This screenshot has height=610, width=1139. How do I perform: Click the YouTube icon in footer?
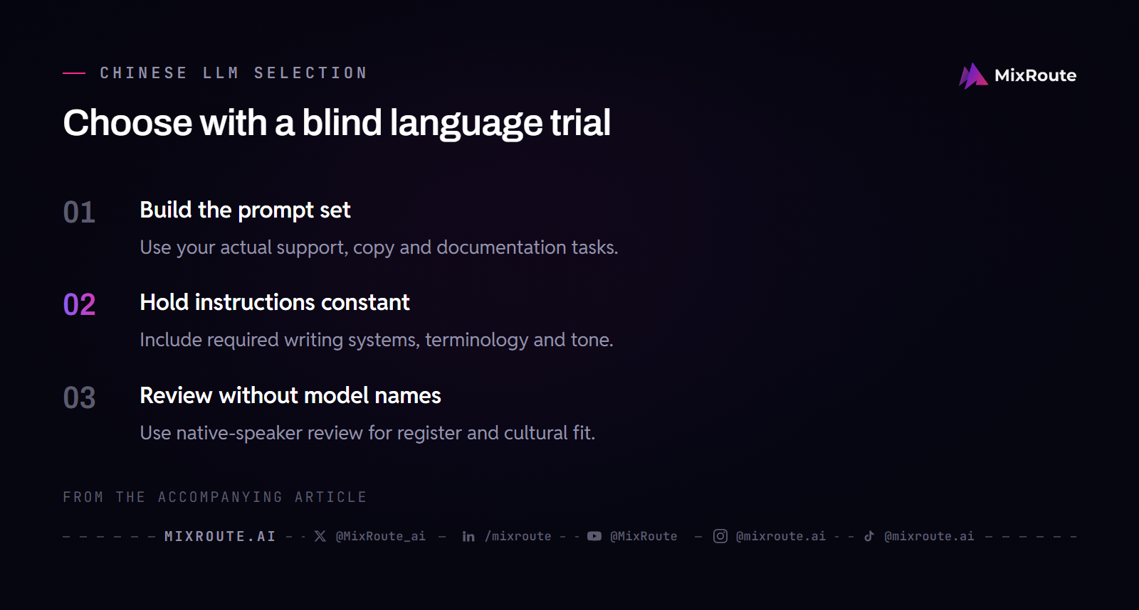click(594, 536)
